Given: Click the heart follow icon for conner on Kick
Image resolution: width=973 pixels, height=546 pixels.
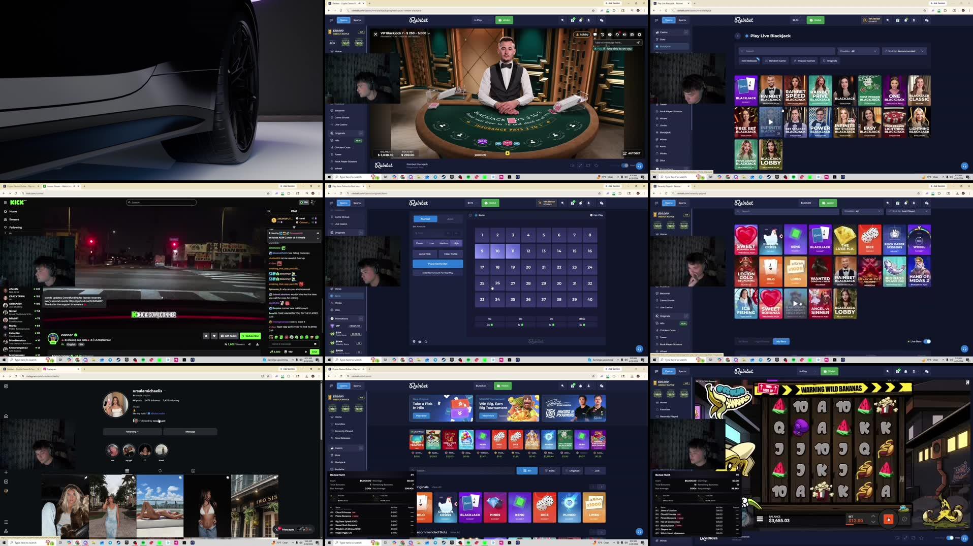Looking at the screenshot, I should click(214, 336).
